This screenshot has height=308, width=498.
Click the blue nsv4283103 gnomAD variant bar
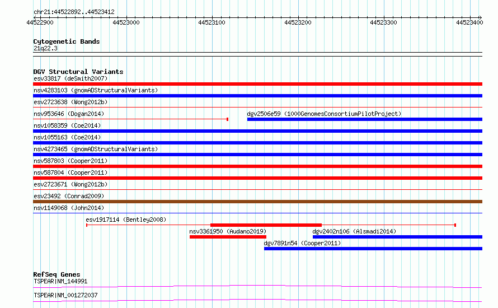pyautogui.click(x=257, y=96)
